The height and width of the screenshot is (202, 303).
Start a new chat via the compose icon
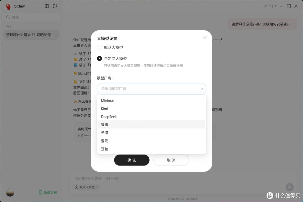(x=55, y=6)
